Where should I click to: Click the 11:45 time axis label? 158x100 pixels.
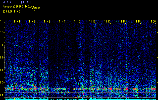(x=77, y=21)
